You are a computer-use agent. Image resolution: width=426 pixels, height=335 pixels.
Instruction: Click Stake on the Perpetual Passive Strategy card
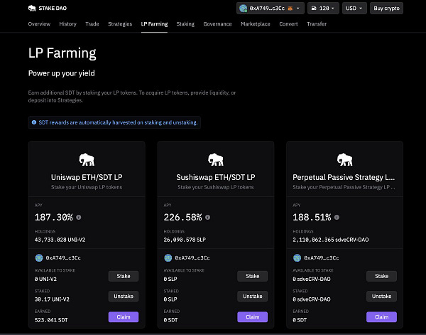pos(381,276)
